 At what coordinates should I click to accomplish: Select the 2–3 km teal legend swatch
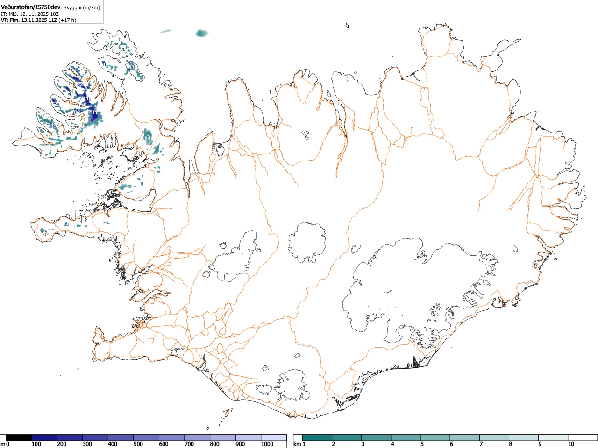tap(347, 438)
